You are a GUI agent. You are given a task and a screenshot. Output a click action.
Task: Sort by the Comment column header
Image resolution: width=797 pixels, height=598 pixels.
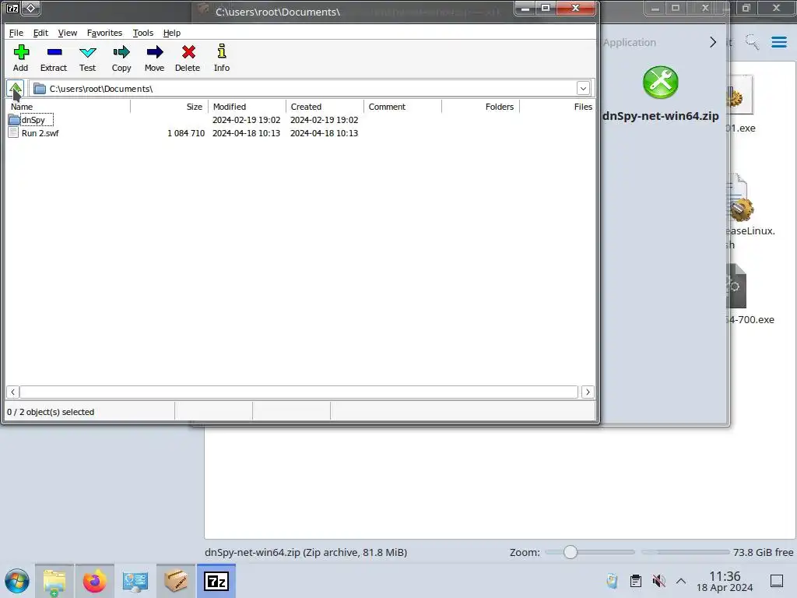click(402, 107)
